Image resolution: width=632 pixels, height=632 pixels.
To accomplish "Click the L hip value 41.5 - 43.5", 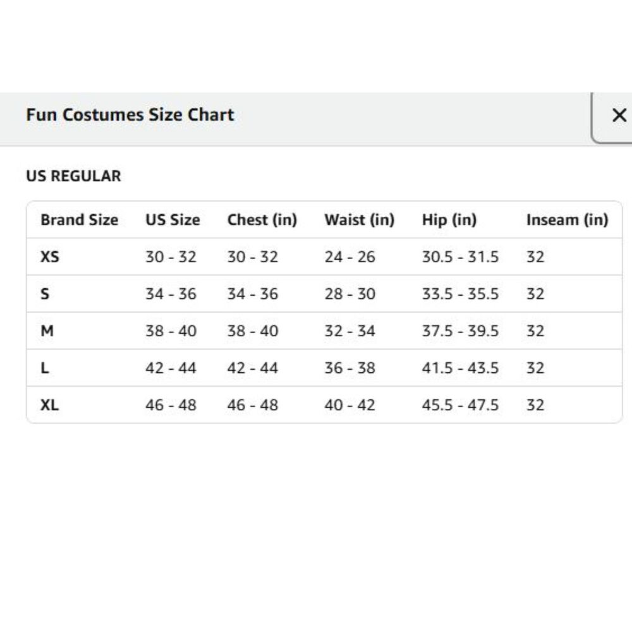I will pos(460,368).
